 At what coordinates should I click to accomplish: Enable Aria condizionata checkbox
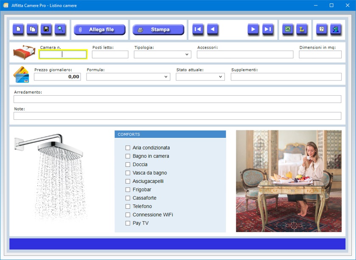(x=128, y=148)
